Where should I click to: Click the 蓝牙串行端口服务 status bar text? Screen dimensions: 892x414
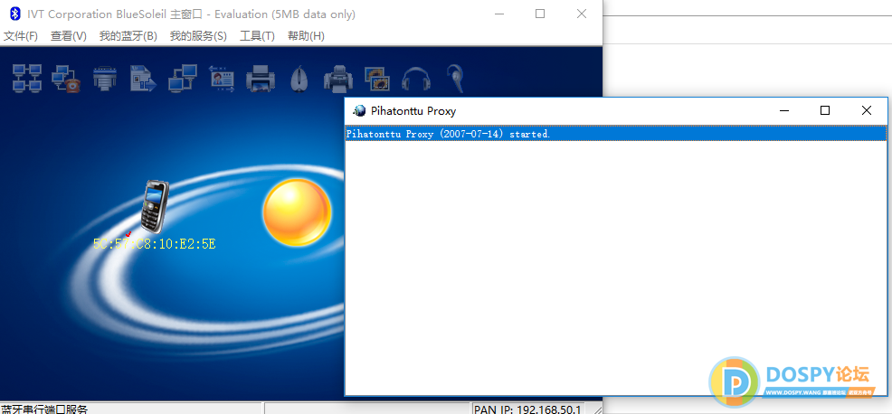(x=44, y=409)
